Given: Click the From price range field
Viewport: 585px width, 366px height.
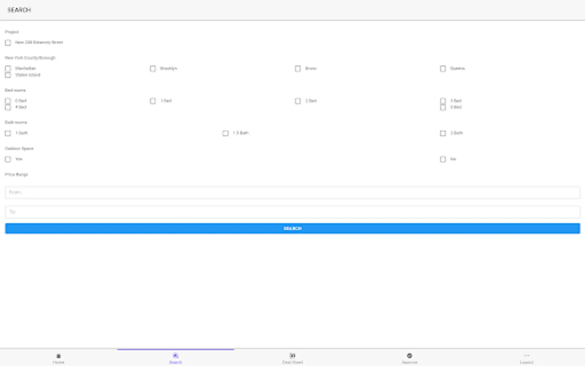Looking at the screenshot, I should [292, 192].
